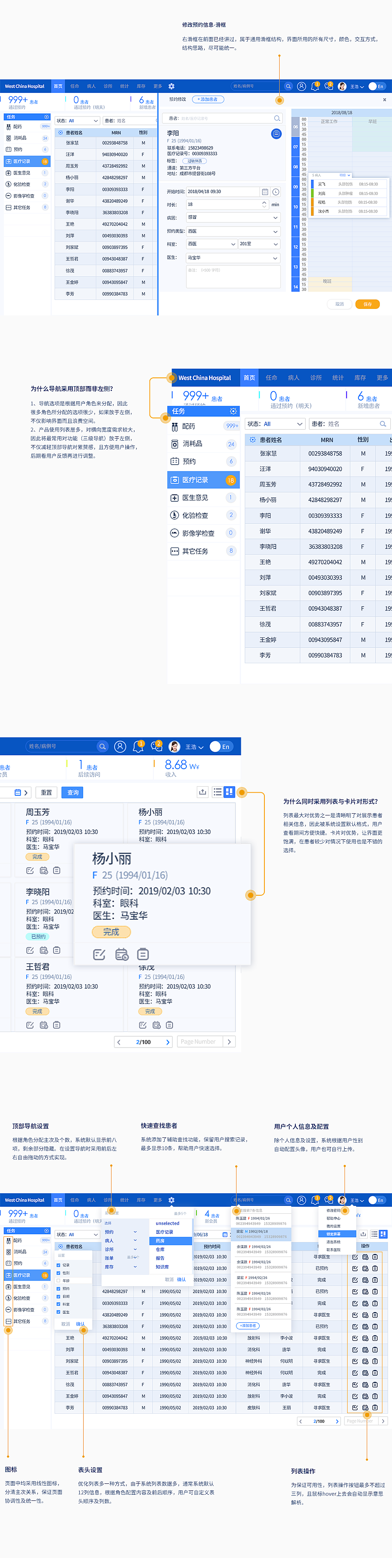This screenshot has width=392, height=1558.
Task: Switch to 诊所 tab in the enlarged nav bar
Action: coord(316,378)
